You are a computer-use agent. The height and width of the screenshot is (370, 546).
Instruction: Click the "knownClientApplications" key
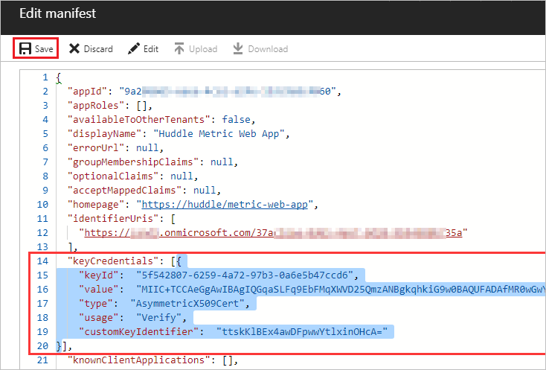coord(139,360)
